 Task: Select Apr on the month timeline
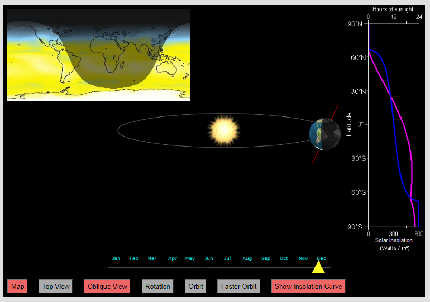tap(173, 258)
